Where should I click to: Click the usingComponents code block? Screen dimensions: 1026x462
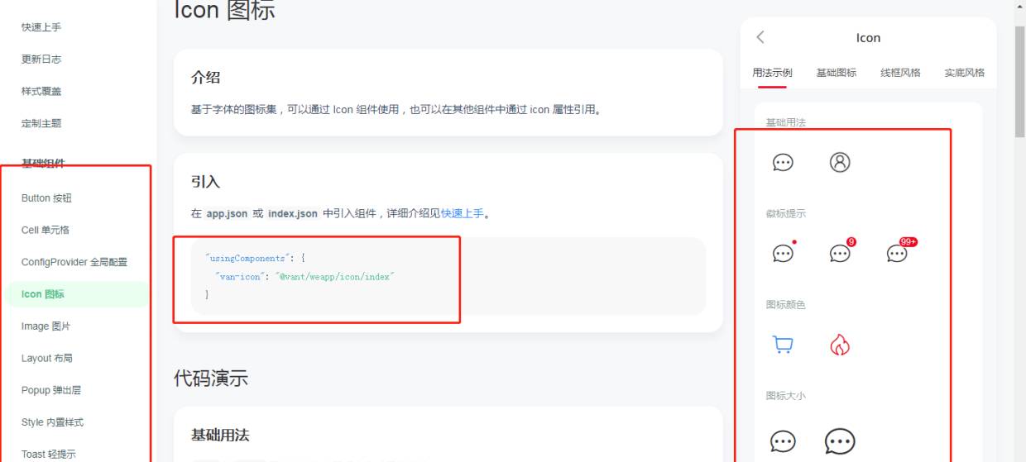(x=448, y=277)
